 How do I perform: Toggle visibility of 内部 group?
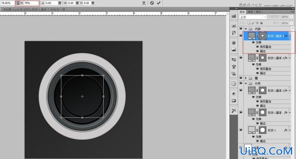tap(241, 29)
